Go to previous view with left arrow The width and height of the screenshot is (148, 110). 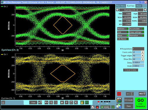tap(118, 10)
